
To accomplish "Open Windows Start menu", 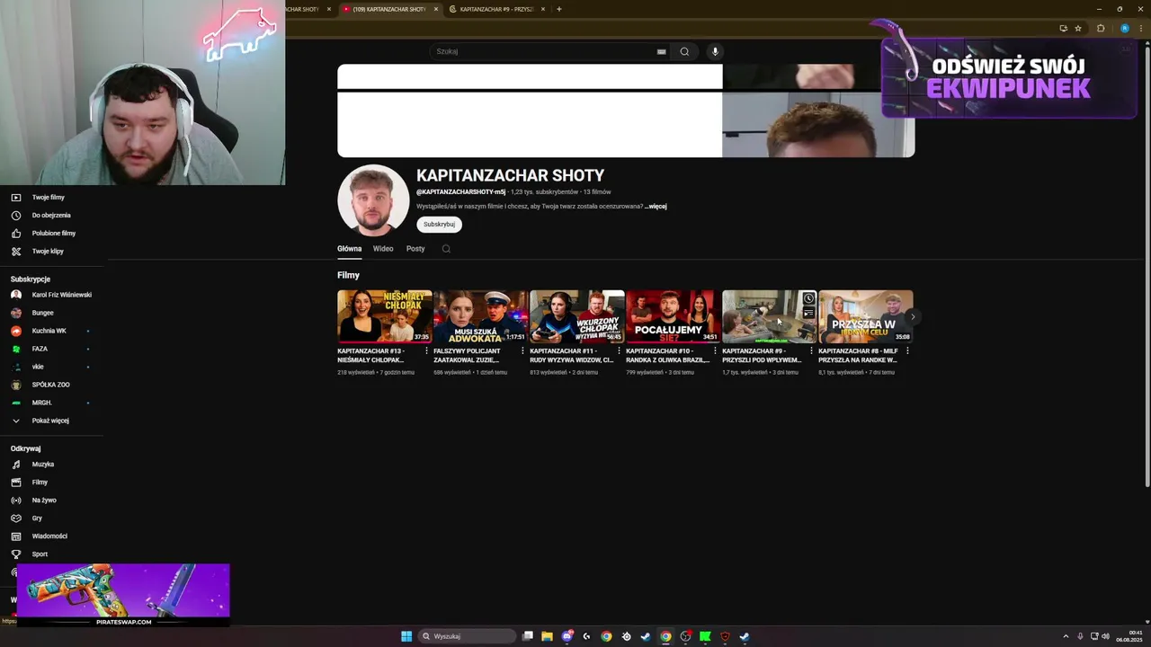I will click(406, 636).
